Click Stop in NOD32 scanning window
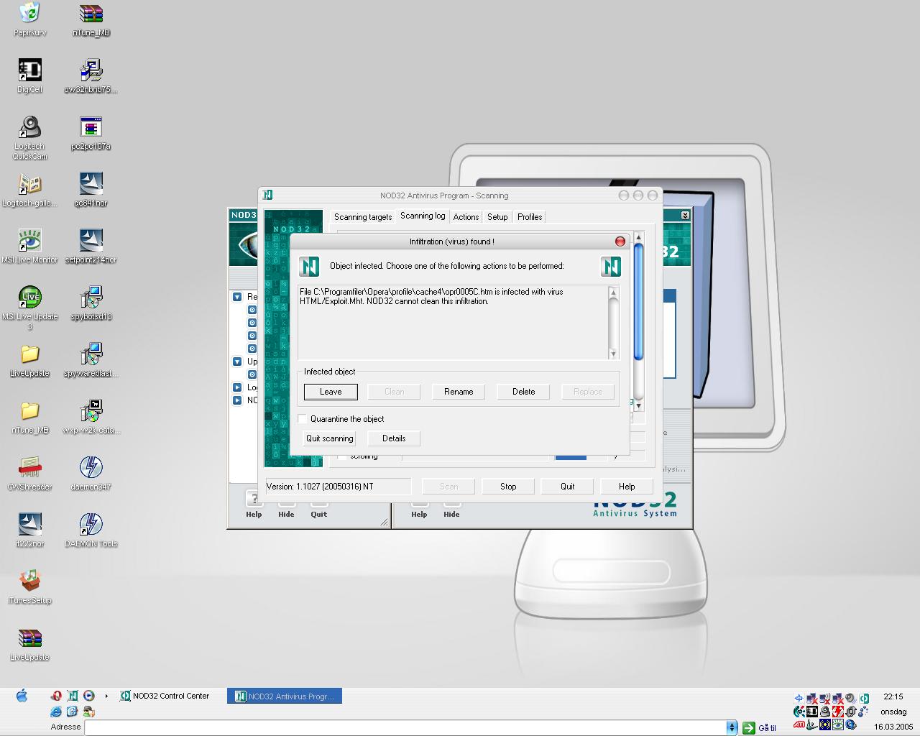 click(508, 487)
